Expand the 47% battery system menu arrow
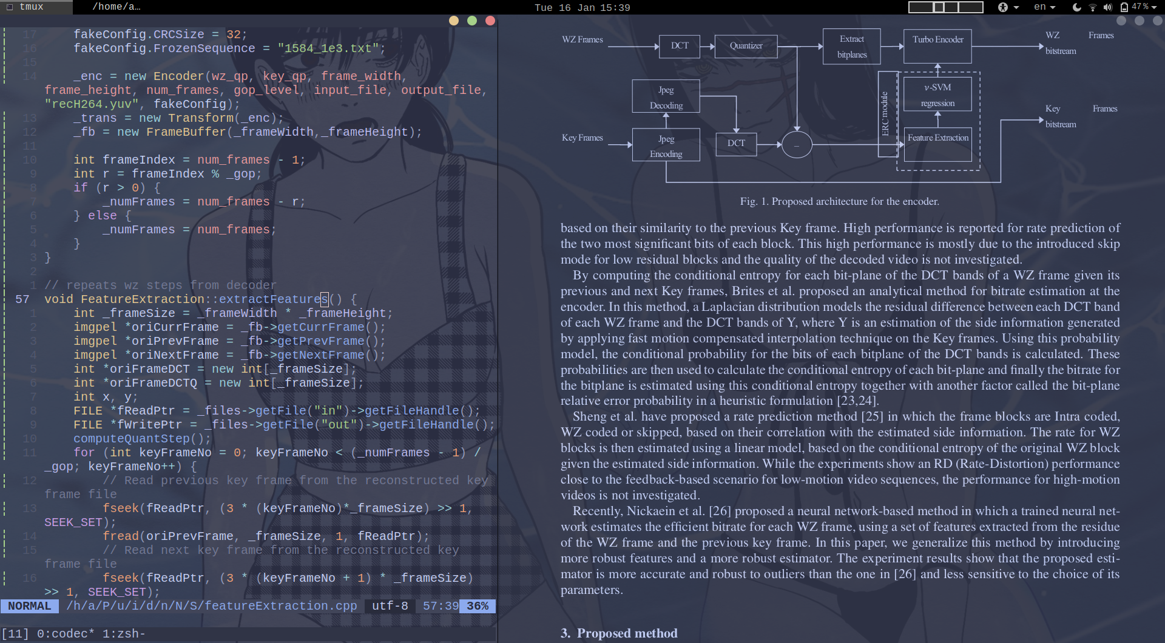Screen dimensions: 1165x643 (x=1155, y=7)
